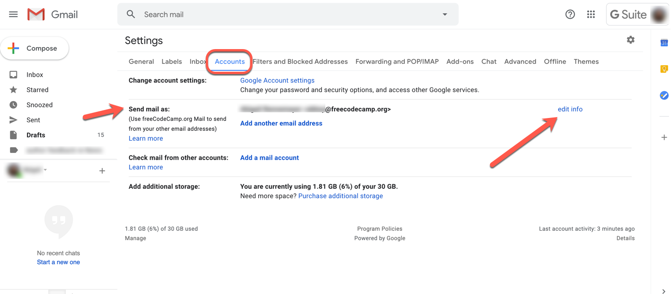
Task: Open Purchase additional storage
Action: 340,195
